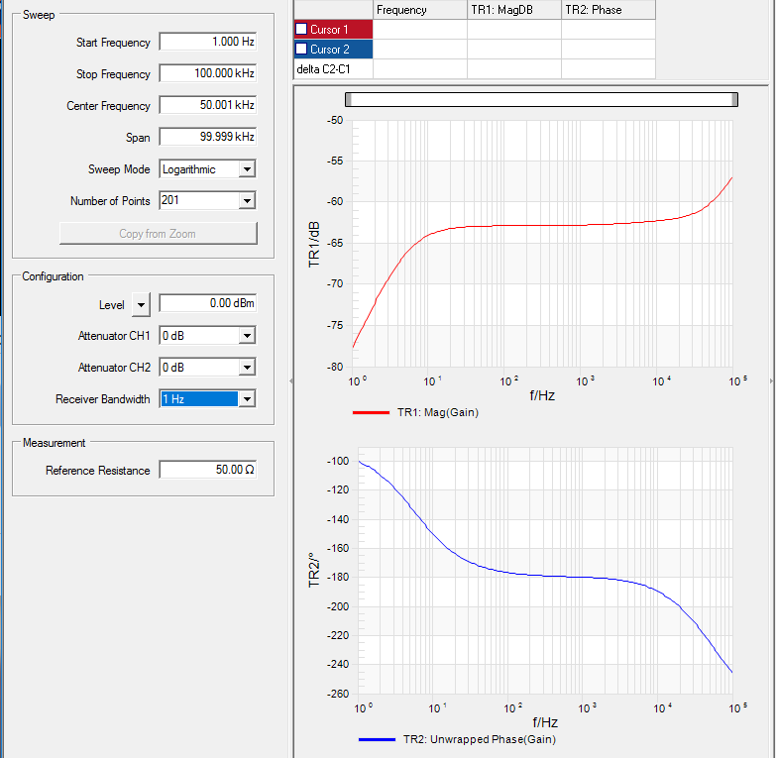Click the TR2: Phase column header
The width and height of the screenshot is (776, 758).
point(609,10)
